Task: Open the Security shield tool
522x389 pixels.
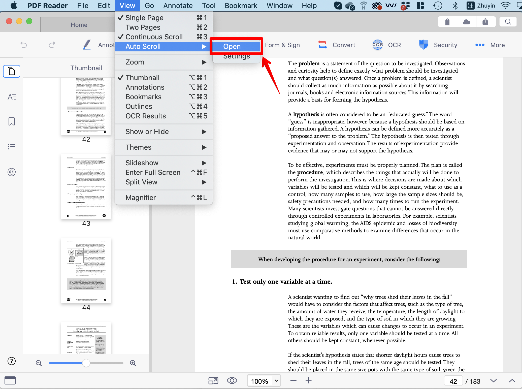Action: pyautogui.click(x=423, y=45)
